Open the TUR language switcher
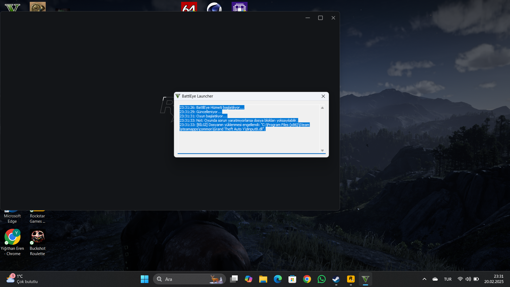Screen dimensions: 510x287 (448, 279)
